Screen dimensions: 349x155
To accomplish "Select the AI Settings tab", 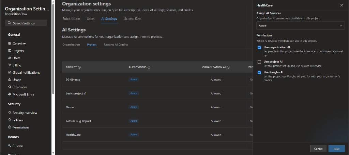I will (x=109, y=19).
